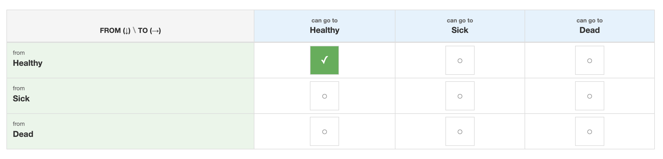Enable transition from Healthy to Dead

click(589, 60)
